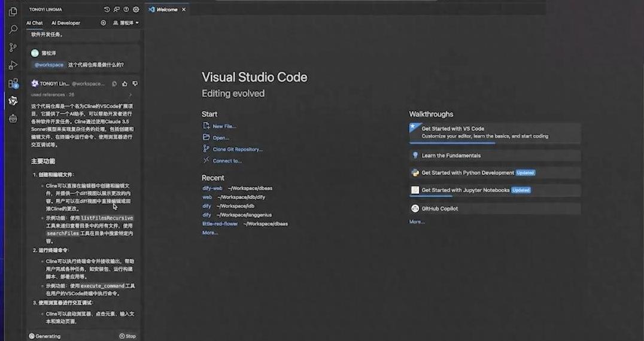Select the AI Chat tab

pyautogui.click(x=34, y=23)
